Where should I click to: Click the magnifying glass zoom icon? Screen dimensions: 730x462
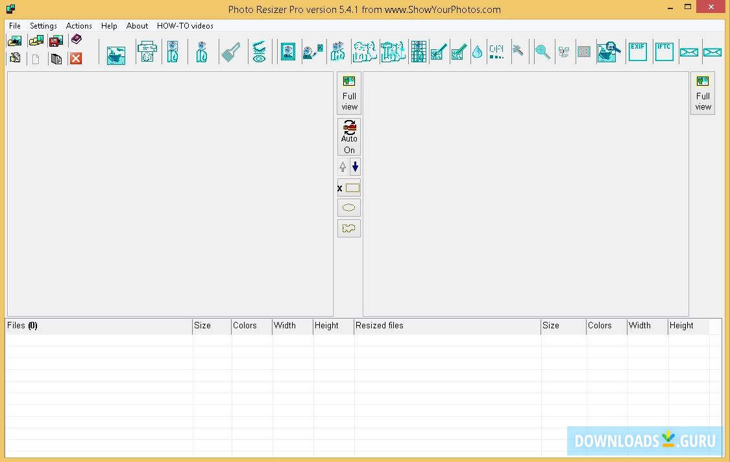[x=543, y=52]
